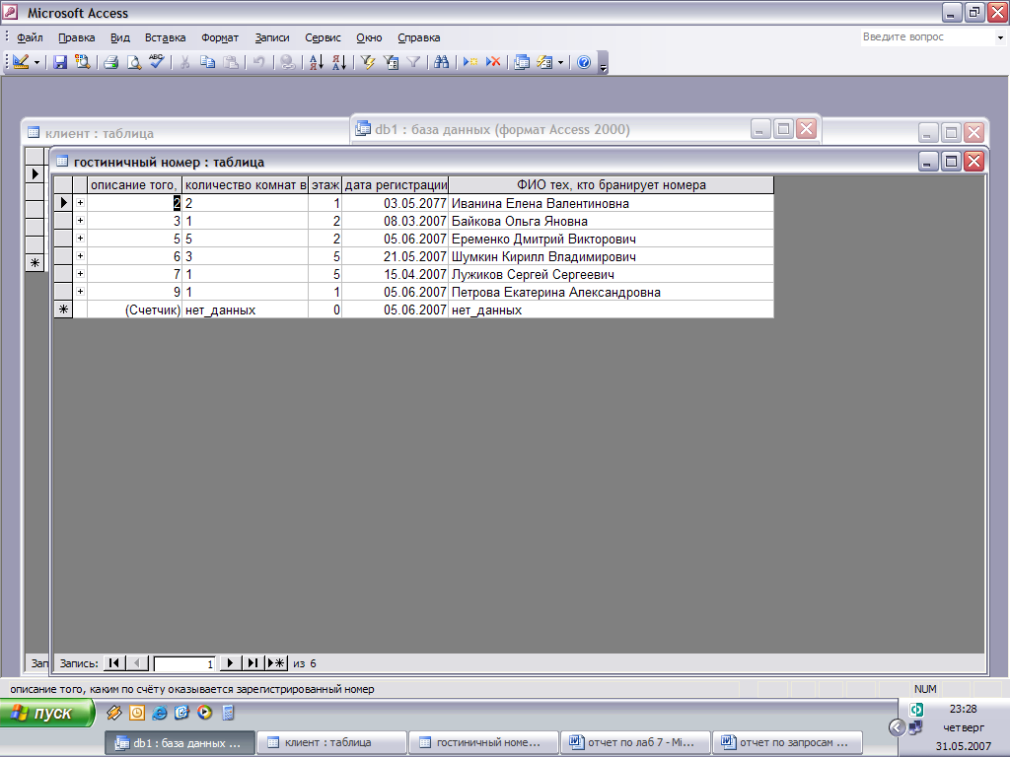
Task: Select the 'ФИО тех, кто бранирует номера' column
Action: (x=611, y=184)
